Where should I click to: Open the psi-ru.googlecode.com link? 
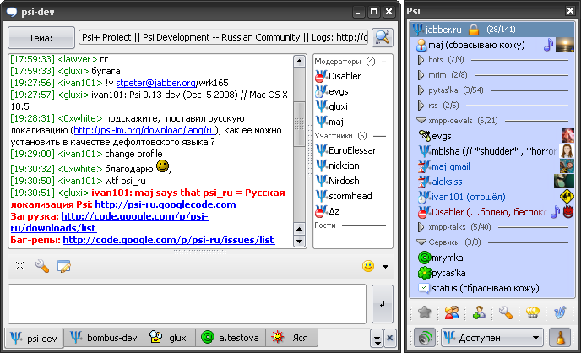(165, 204)
